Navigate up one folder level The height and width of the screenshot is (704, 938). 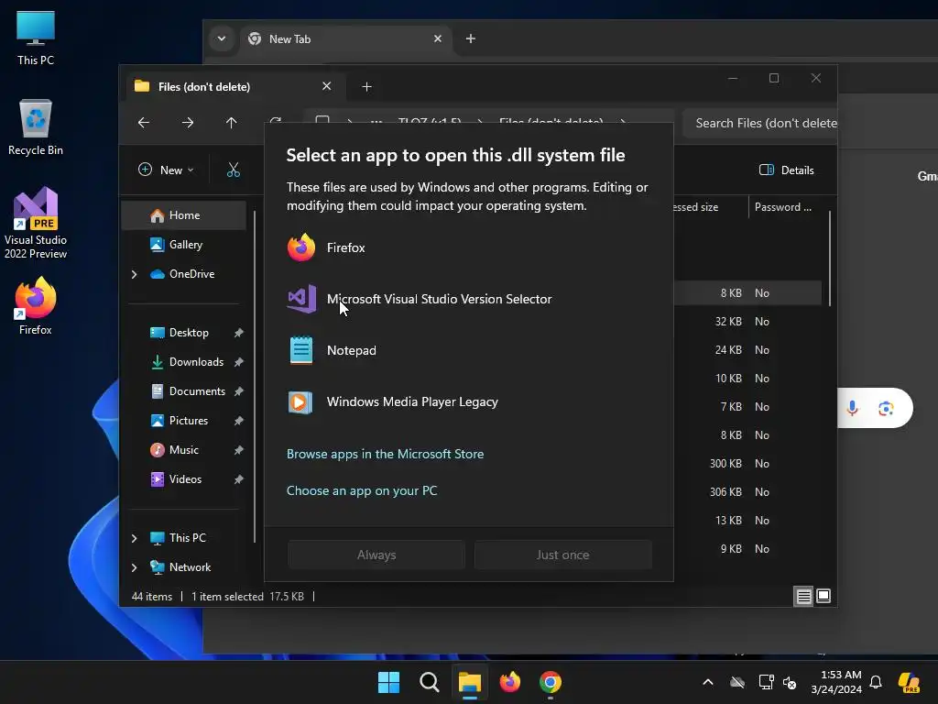pyautogui.click(x=232, y=123)
